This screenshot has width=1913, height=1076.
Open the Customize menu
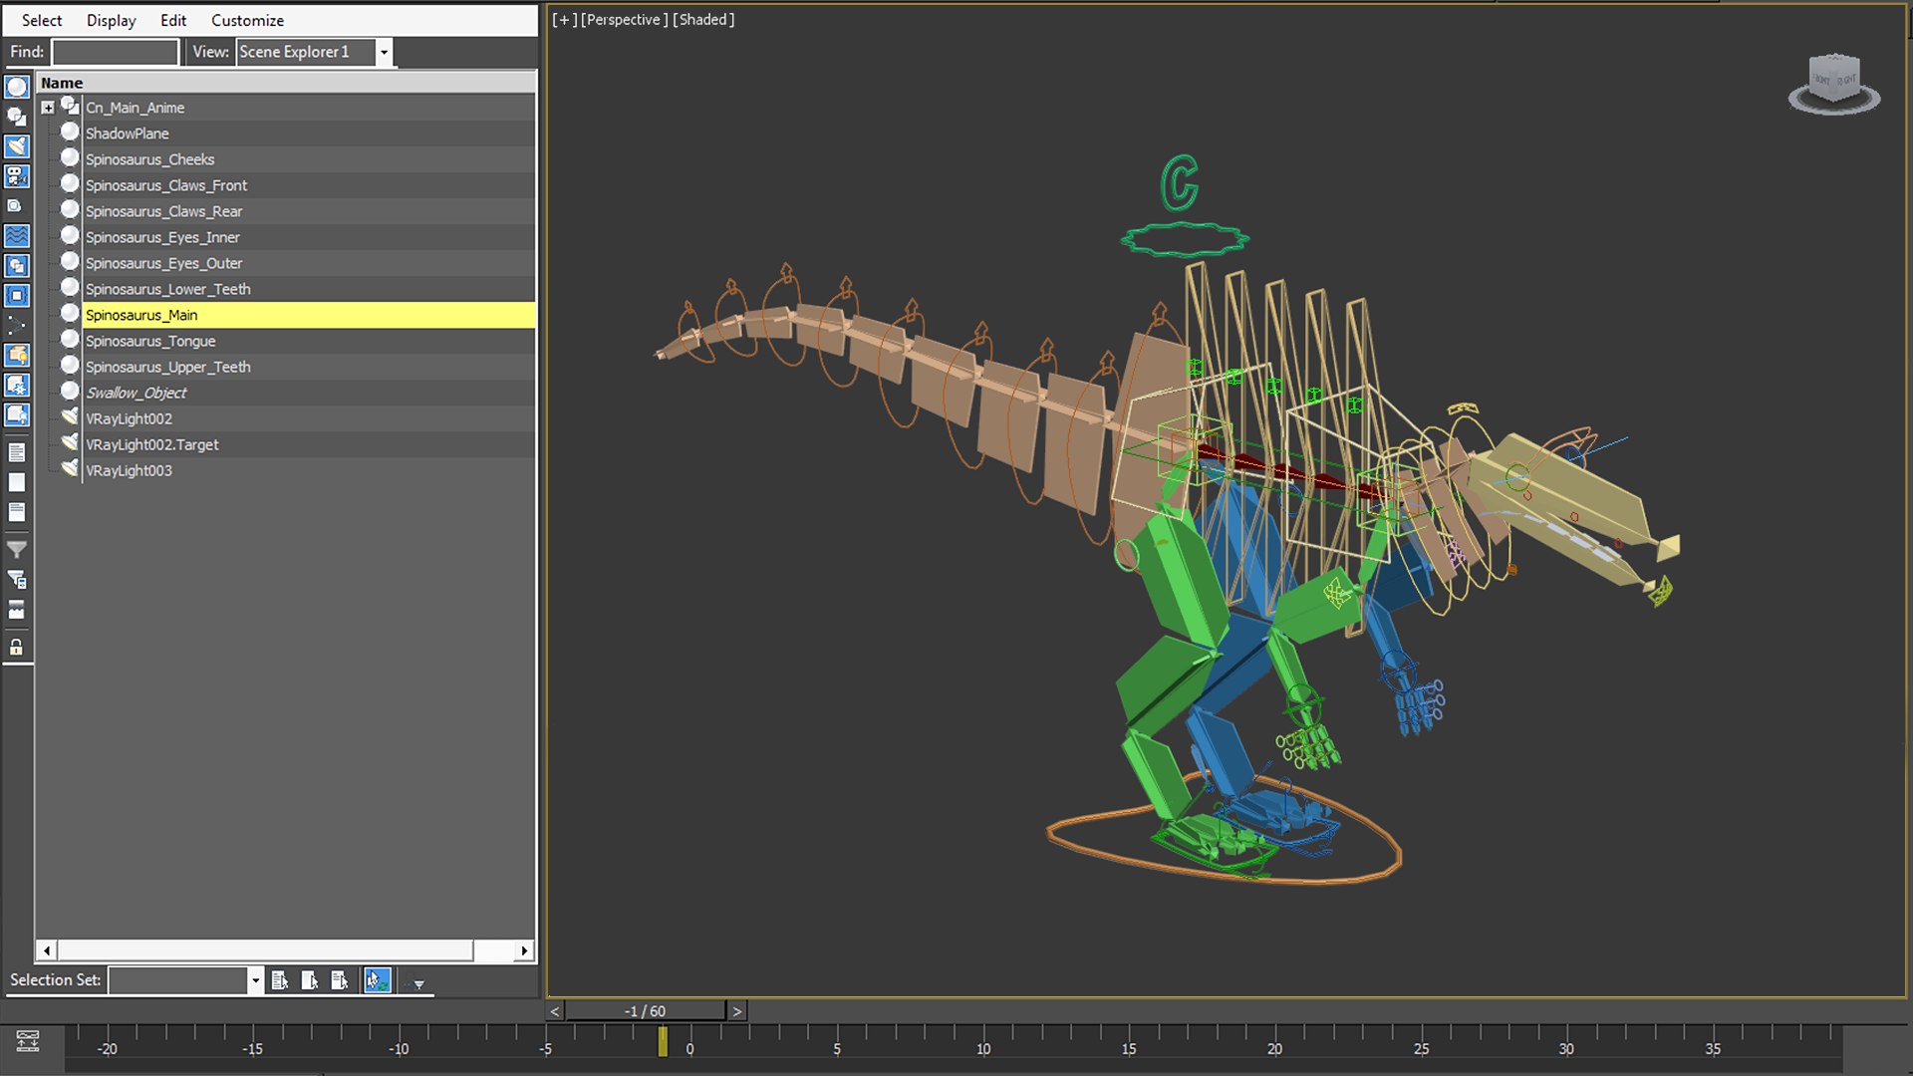(247, 20)
